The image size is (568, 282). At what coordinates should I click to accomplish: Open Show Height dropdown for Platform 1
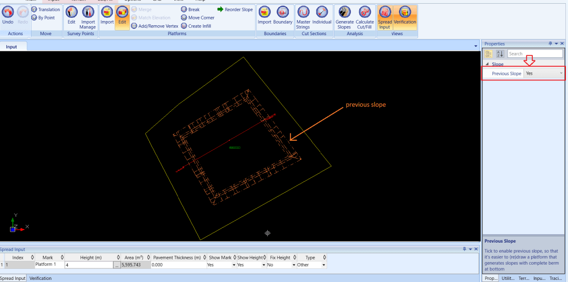point(263,265)
